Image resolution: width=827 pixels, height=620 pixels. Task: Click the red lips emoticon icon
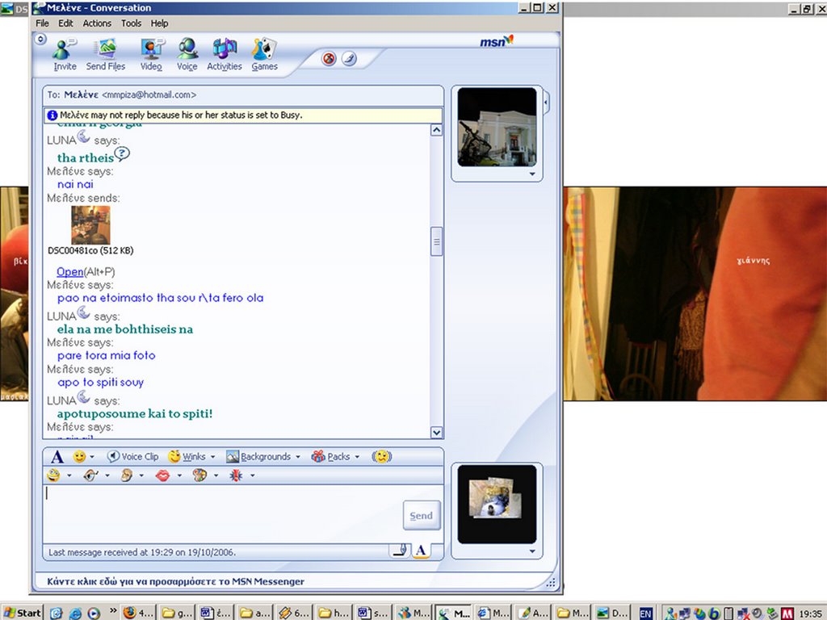pos(163,475)
